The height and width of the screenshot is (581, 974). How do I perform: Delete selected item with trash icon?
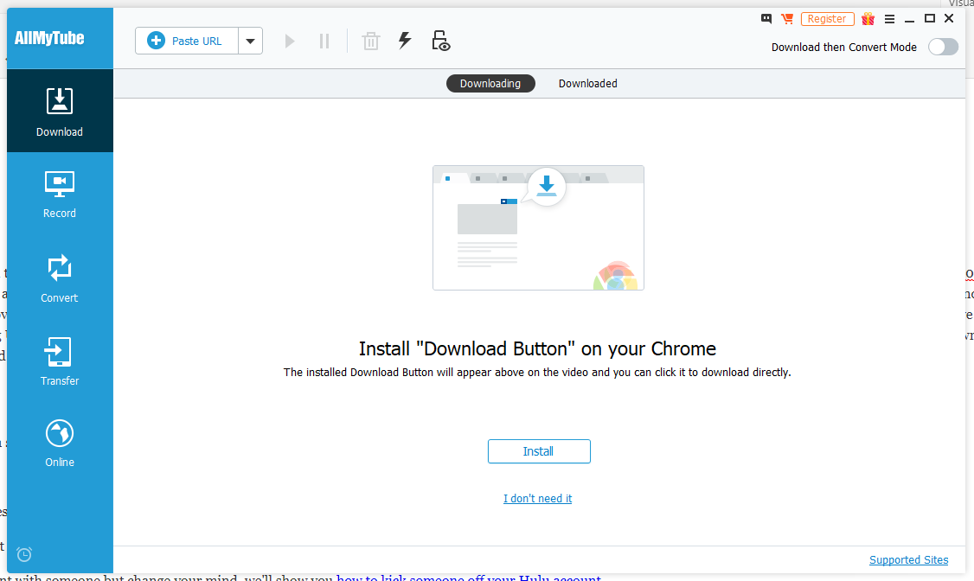(x=371, y=41)
